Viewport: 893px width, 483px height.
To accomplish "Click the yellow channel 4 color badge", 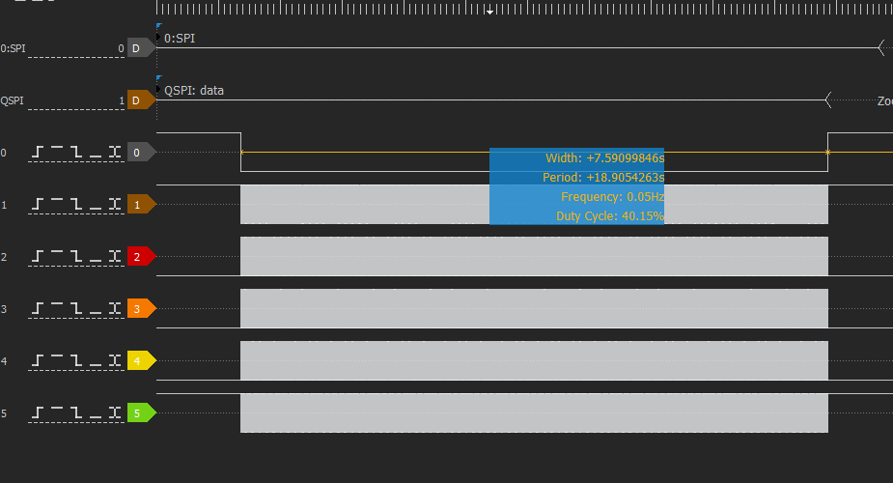I will click(x=141, y=360).
